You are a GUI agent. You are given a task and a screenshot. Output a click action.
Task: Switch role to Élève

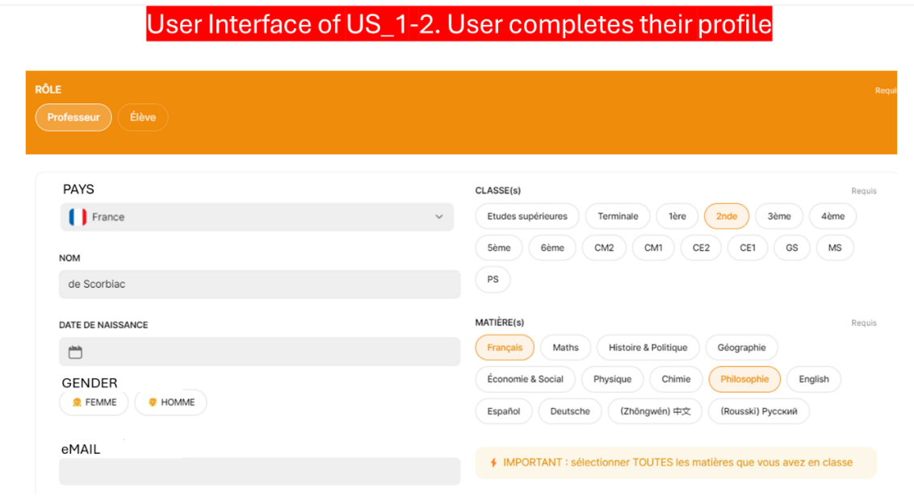pos(143,118)
